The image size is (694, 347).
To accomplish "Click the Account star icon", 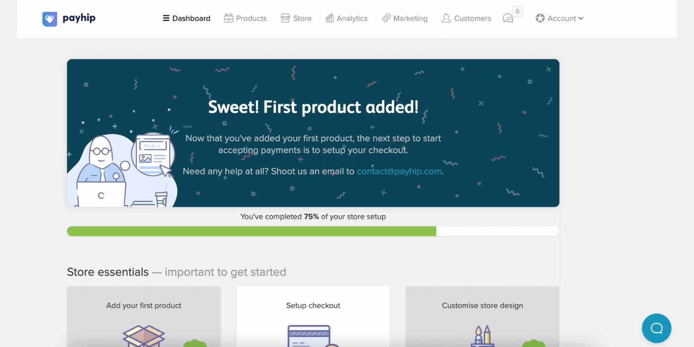I will 540,18.
